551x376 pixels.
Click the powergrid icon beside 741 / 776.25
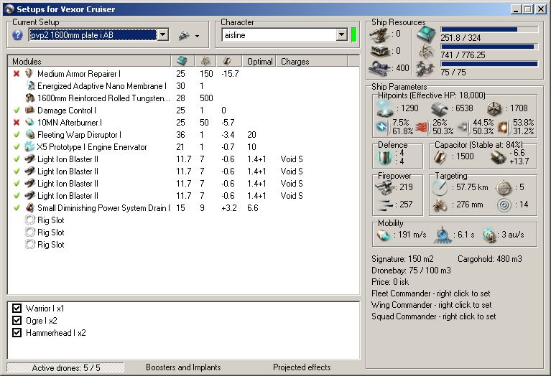click(x=426, y=52)
